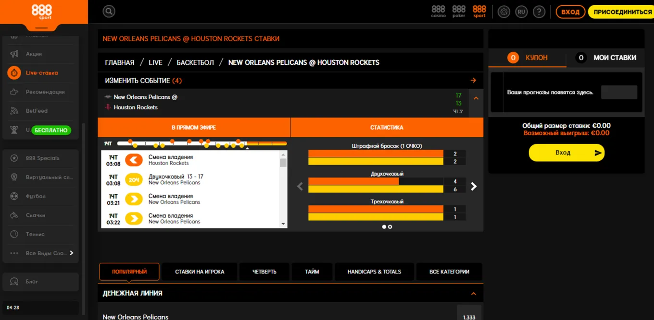654x320 pixels.
Task: Click the 1ЧТ match timeline bar
Action: [x=202, y=143]
